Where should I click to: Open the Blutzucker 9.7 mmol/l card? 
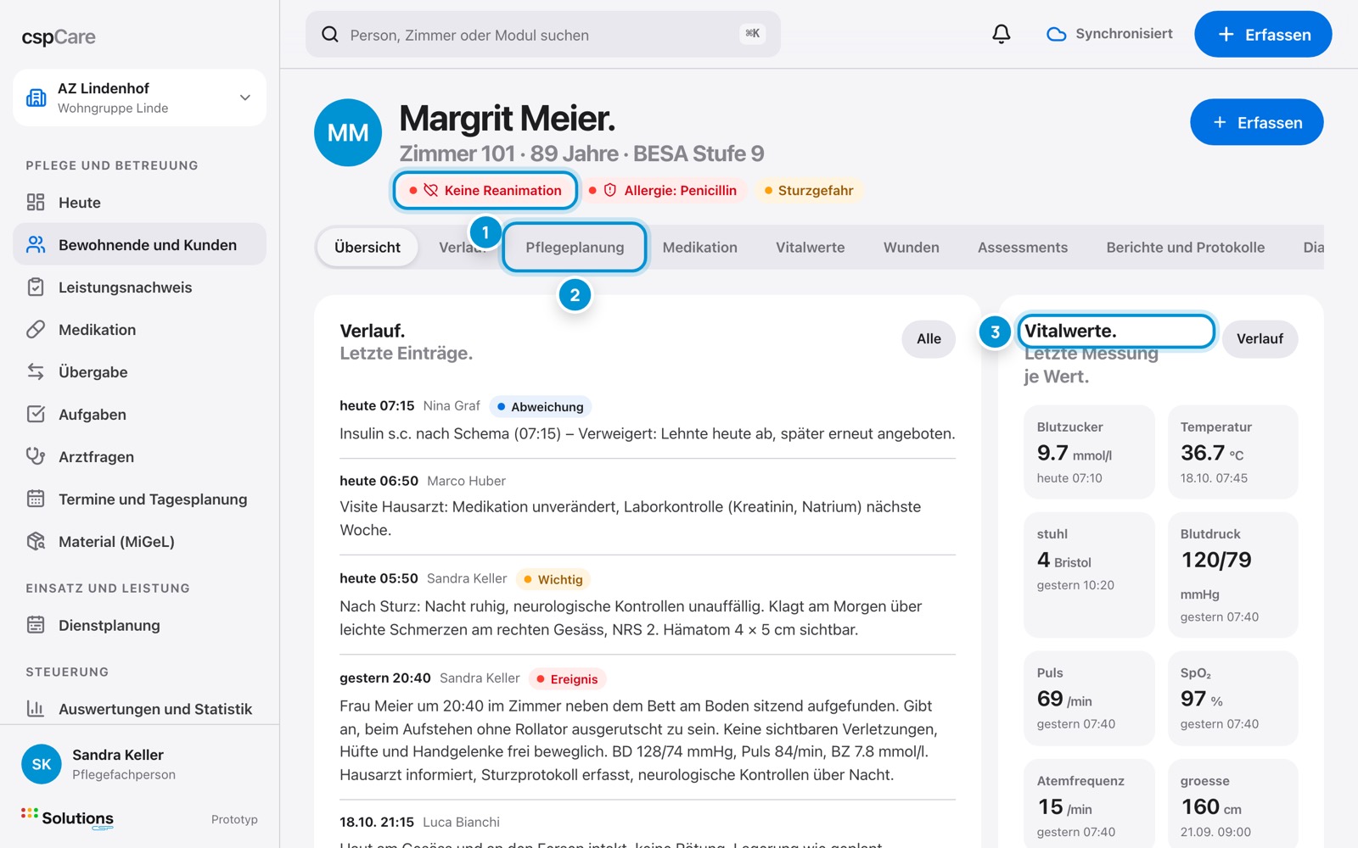point(1089,451)
